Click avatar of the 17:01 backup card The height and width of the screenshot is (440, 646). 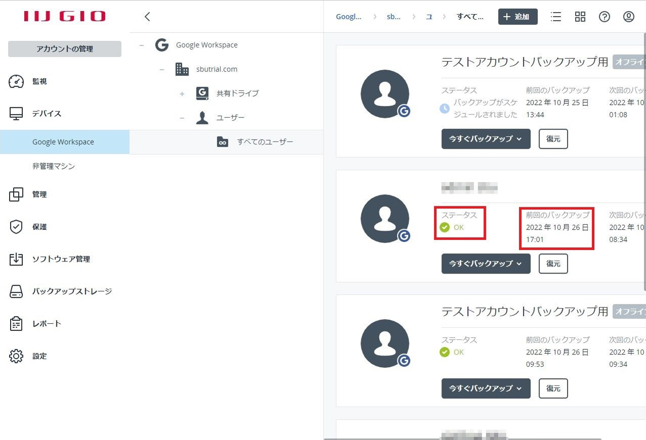[385, 219]
